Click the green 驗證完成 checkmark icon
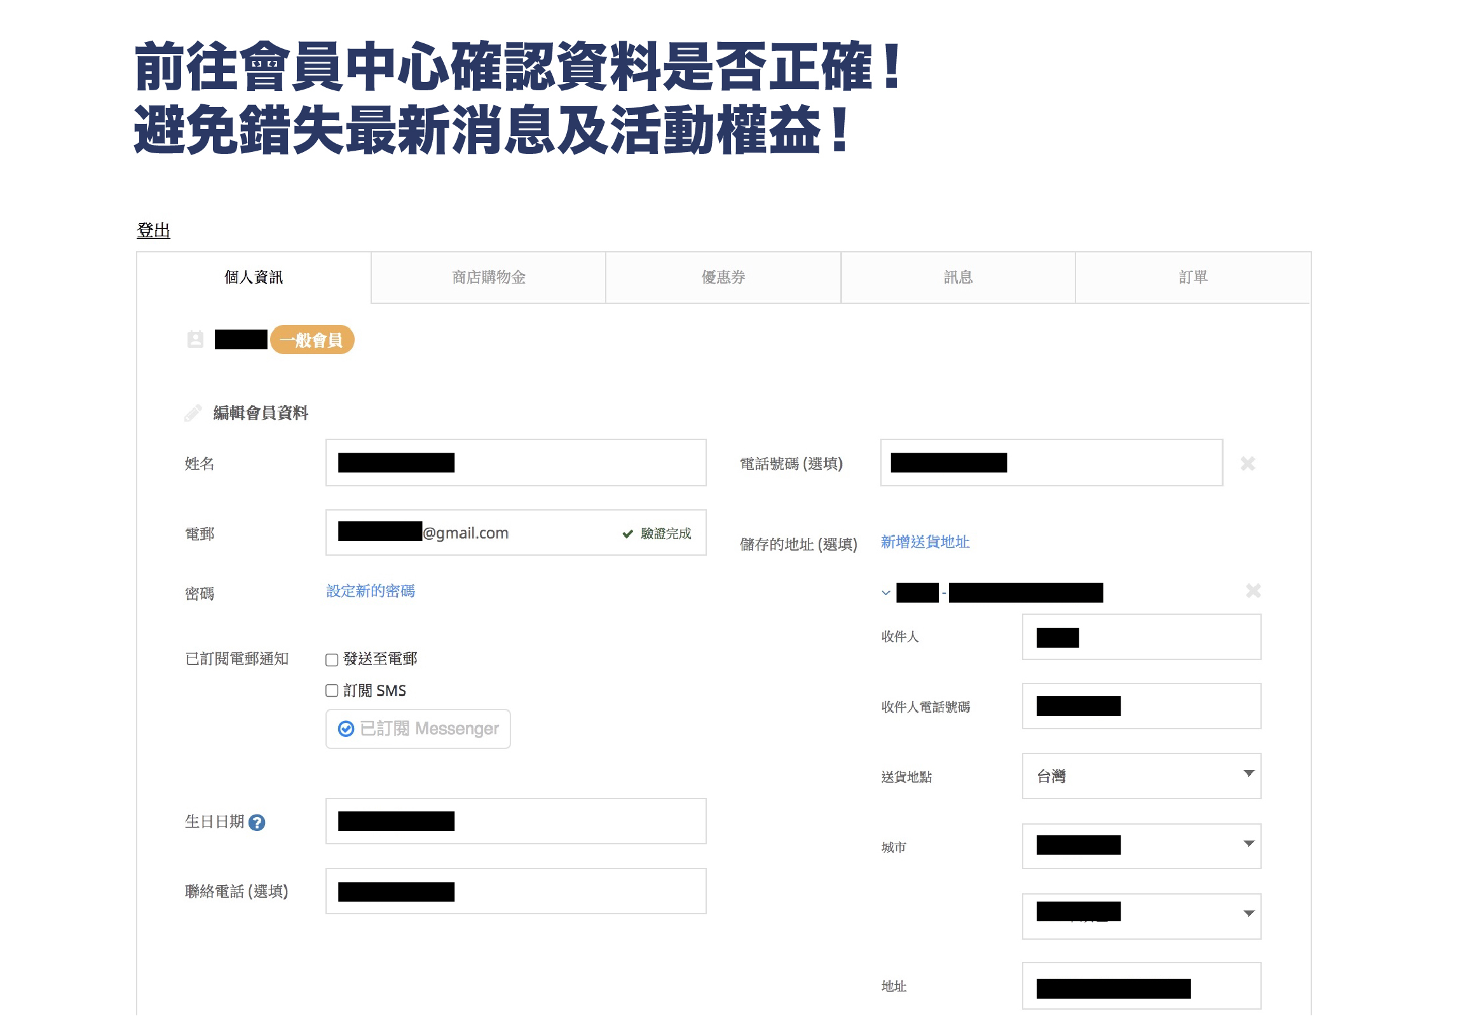 tap(627, 533)
